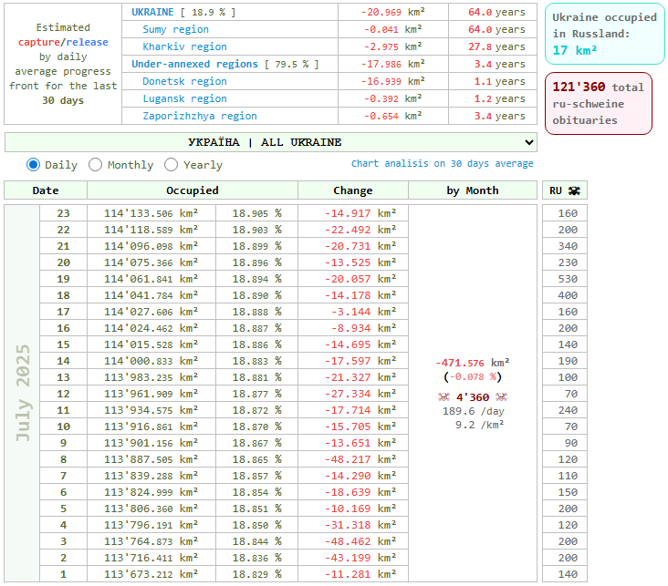
Task: Click the 9.2 /km² value
Action: (x=479, y=425)
